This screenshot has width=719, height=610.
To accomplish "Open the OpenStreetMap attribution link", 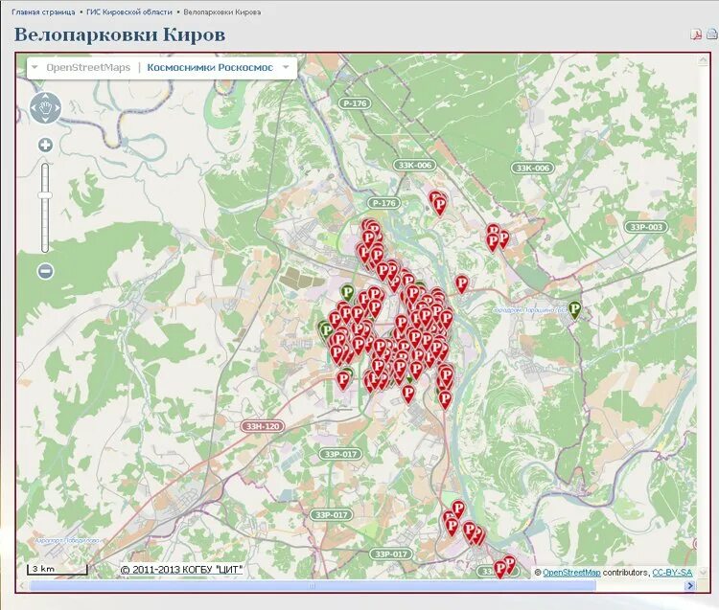I will (571, 573).
